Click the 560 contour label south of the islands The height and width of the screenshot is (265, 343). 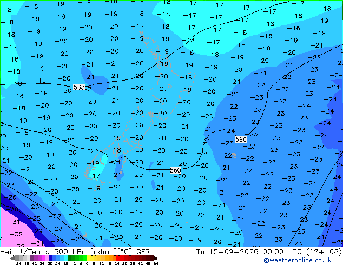tap(175, 170)
